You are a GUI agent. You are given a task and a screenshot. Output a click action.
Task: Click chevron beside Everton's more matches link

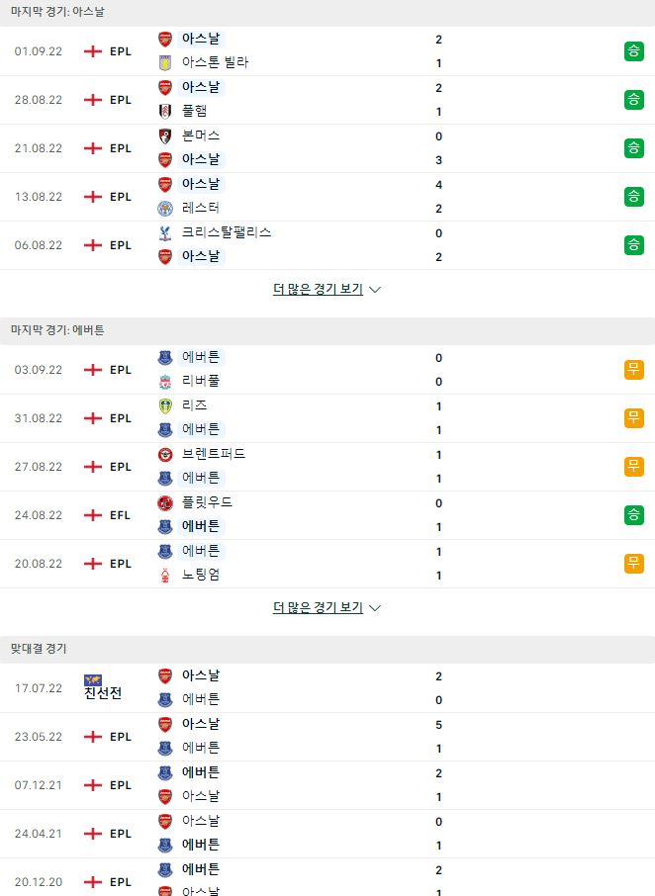click(x=375, y=608)
